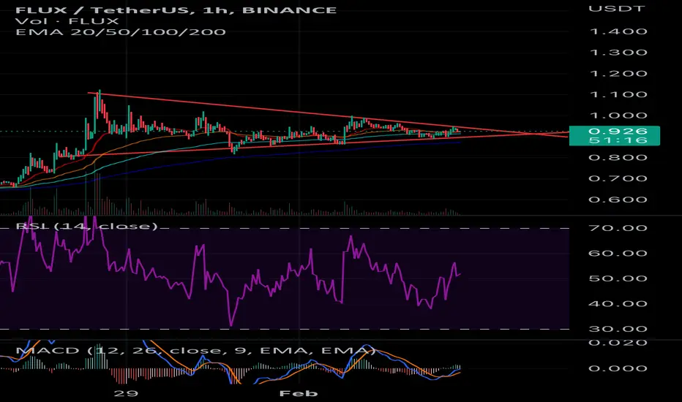Click the 0.600 price axis label
This screenshot has width=682, height=402.
(x=618, y=200)
